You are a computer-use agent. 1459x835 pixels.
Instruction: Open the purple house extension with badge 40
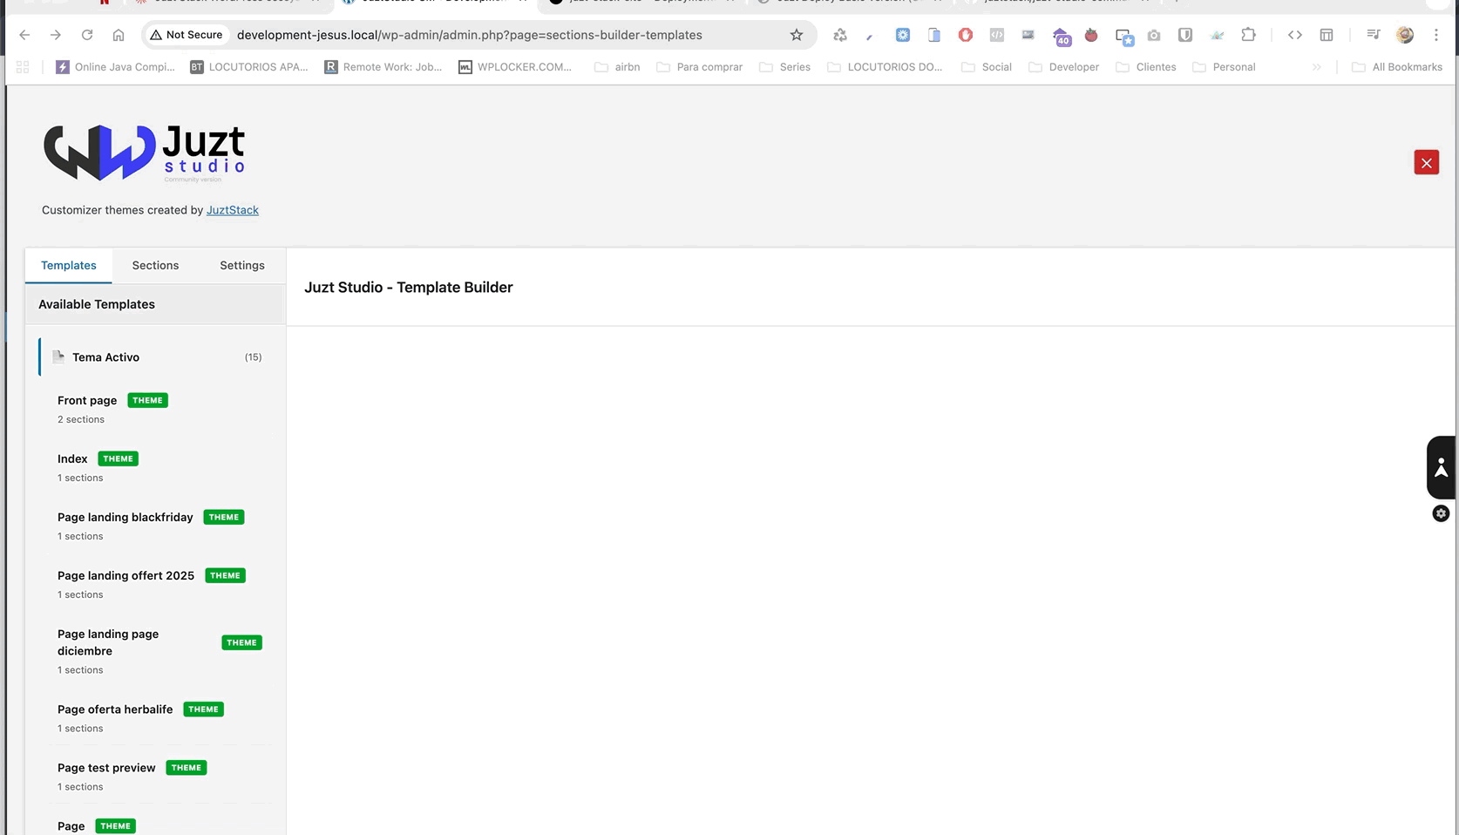coord(1061,36)
